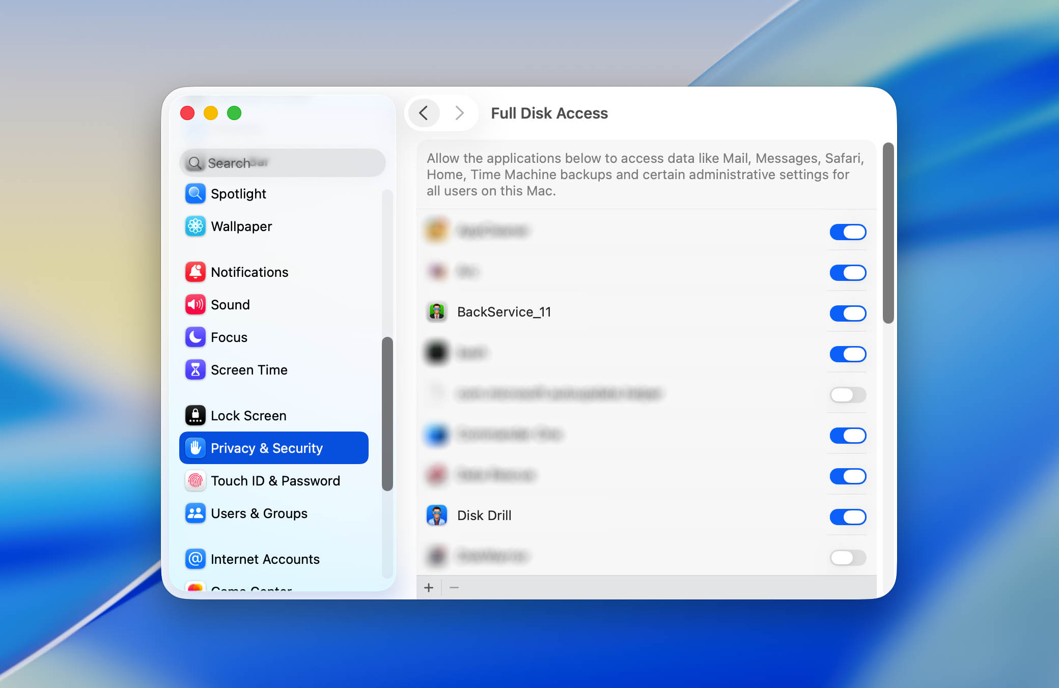Click the Users & Groups people icon
Image resolution: width=1059 pixels, height=688 pixels.
195,513
